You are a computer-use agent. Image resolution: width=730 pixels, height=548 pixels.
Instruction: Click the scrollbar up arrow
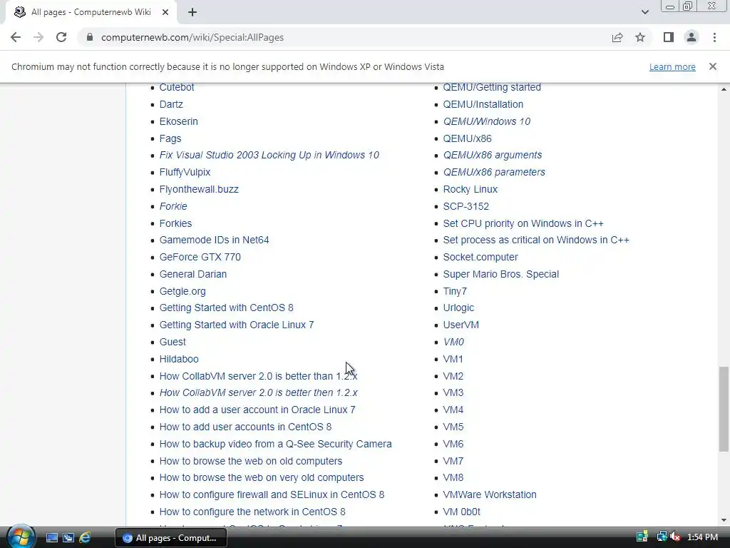coord(724,88)
